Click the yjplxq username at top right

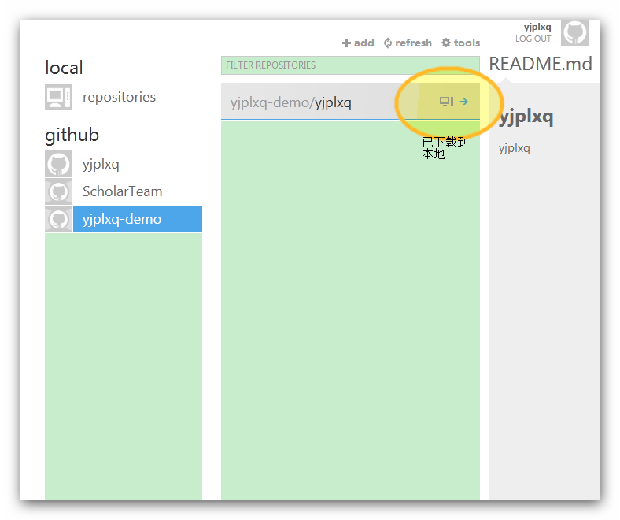537,28
